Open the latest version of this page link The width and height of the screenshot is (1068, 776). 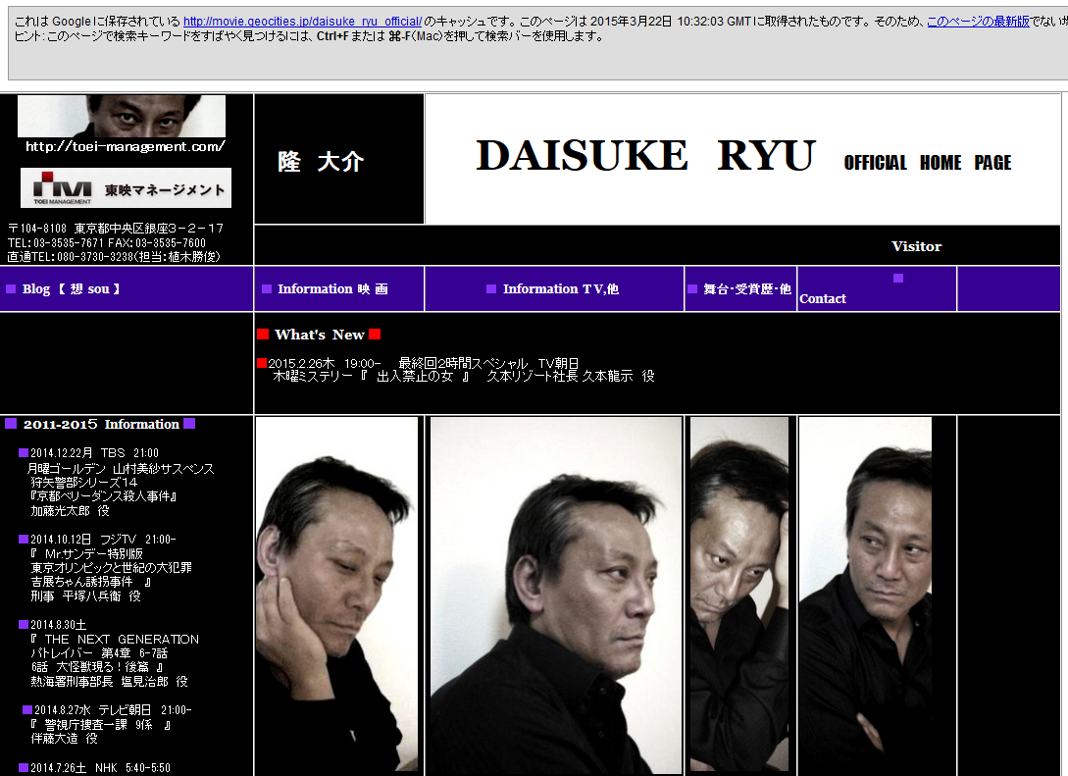click(x=978, y=22)
